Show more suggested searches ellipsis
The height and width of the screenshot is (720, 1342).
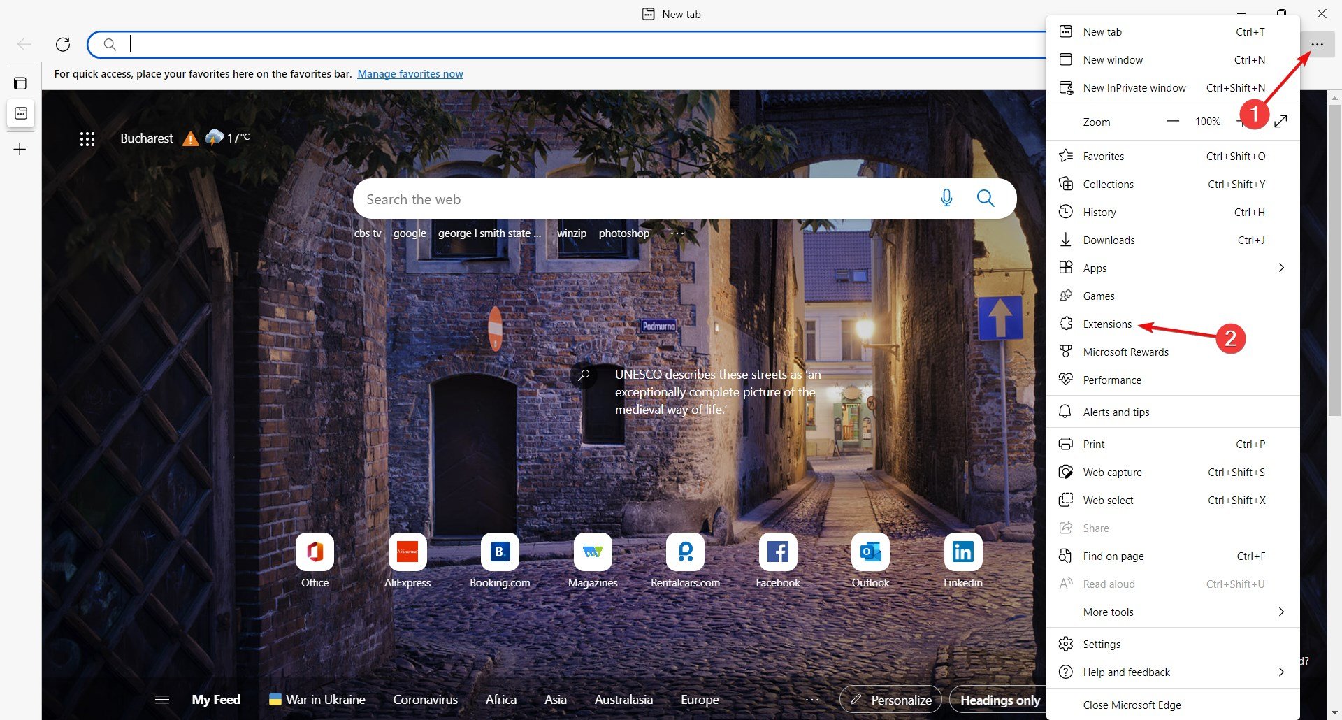tap(677, 233)
